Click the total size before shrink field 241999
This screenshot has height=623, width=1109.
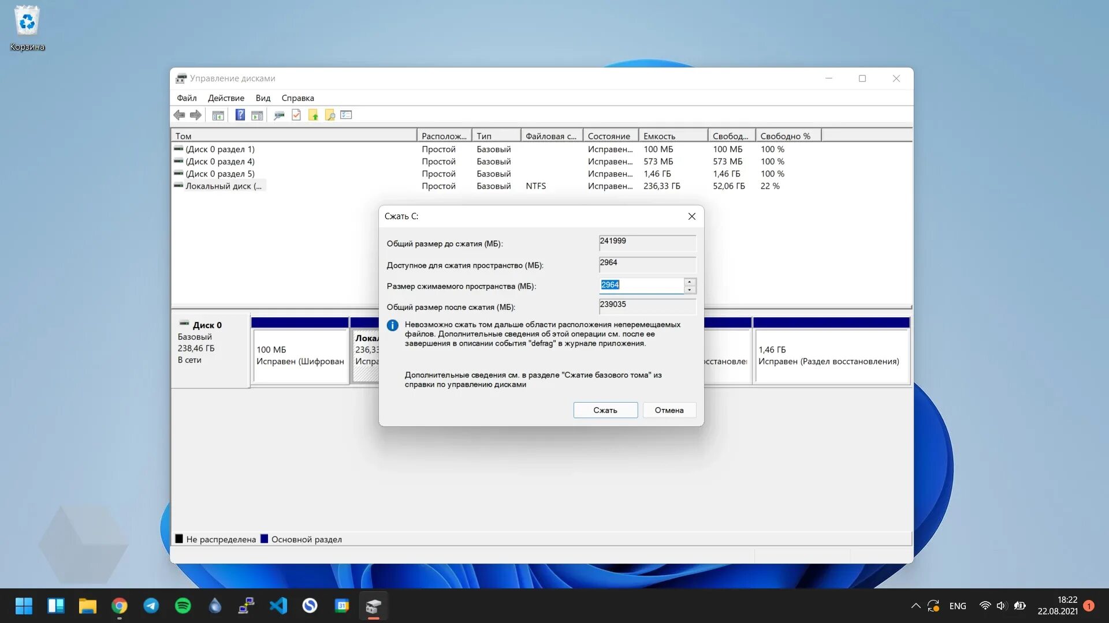coord(647,242)
